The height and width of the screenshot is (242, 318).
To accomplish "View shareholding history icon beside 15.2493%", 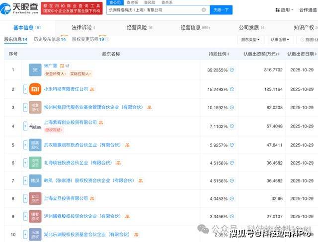I will coord(232,89).
